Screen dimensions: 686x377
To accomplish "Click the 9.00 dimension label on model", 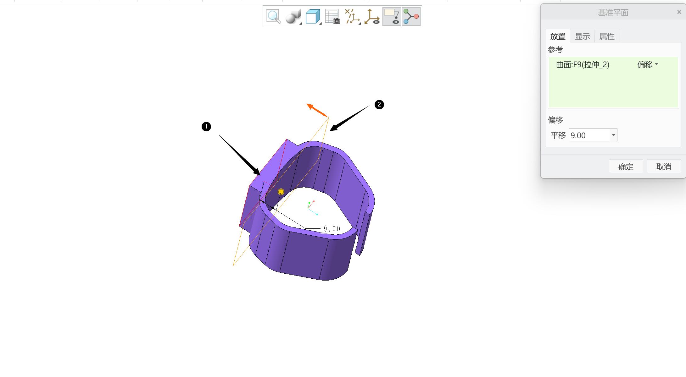I will pyautogui.click(x=332, y=229).
